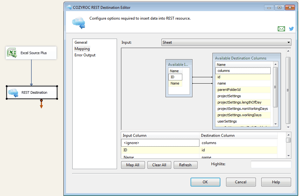Click the id destination cell in mapping grid
299x196 pixels.
tap(238, 150)
